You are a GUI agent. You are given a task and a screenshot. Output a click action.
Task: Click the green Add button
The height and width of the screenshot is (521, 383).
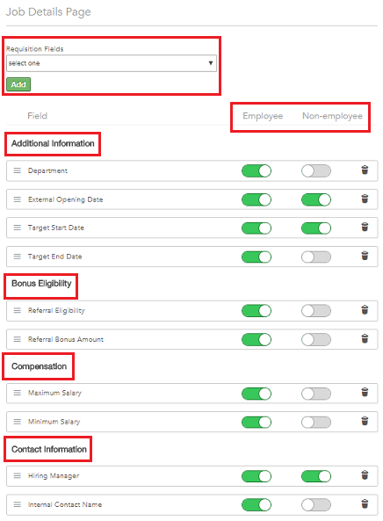click(x=18, y=84)
